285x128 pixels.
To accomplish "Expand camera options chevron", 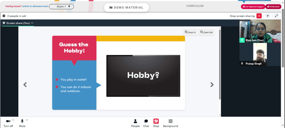I will (x=13, y=120).
